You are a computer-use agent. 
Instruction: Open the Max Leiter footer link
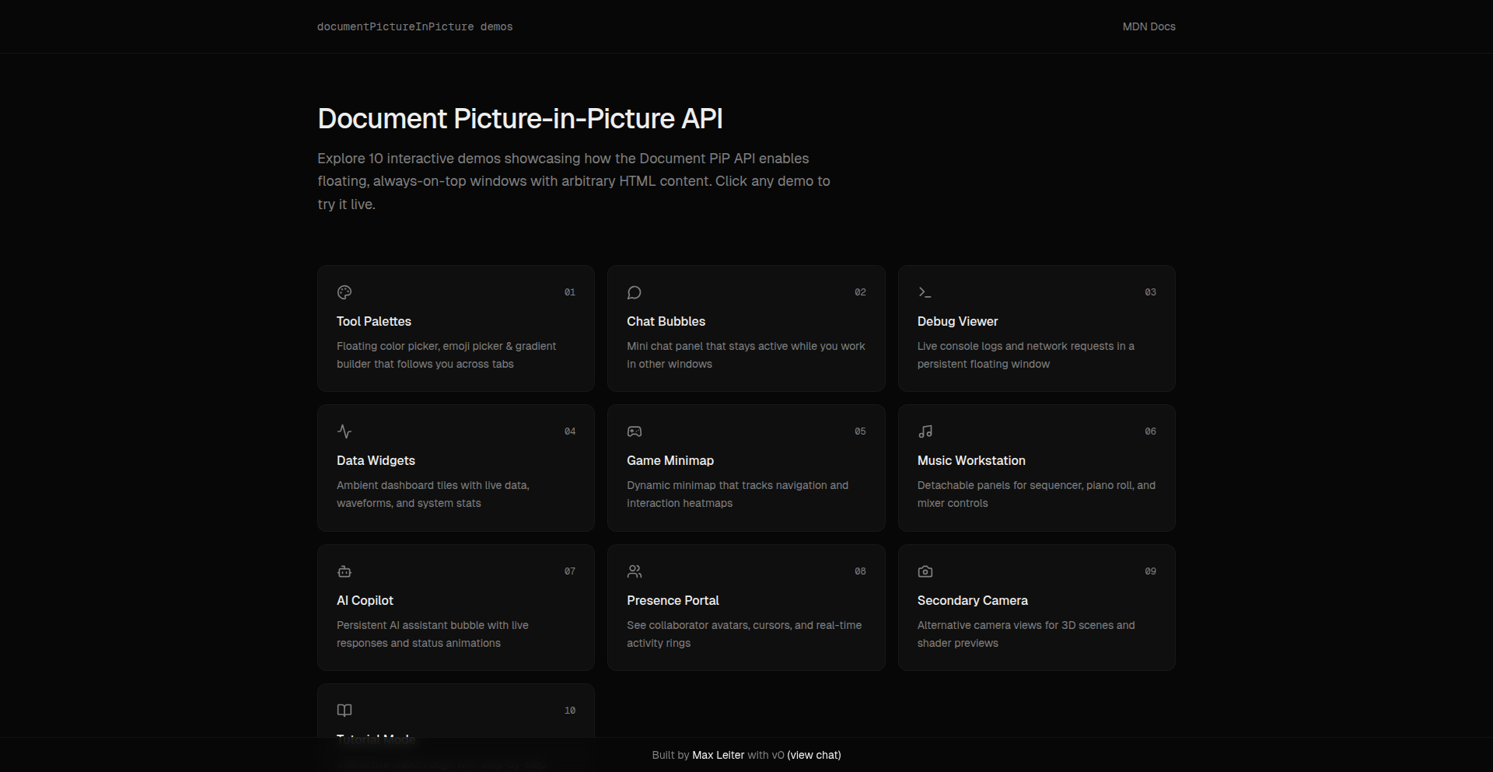pyautogui.click(x=718, y=755)
